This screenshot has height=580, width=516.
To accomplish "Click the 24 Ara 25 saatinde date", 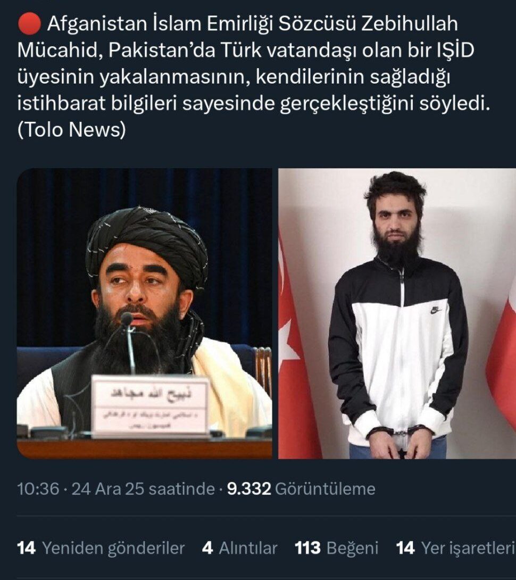I will [143, 488].
